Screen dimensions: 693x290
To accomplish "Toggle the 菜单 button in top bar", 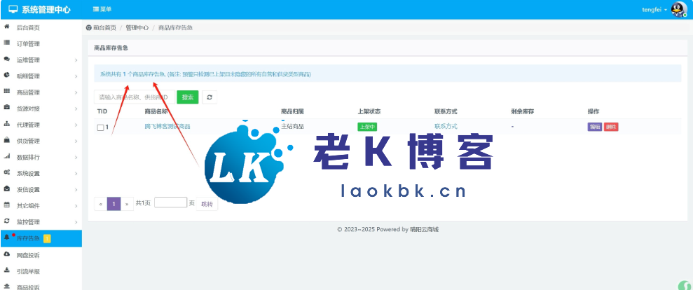I will point(102,9).
